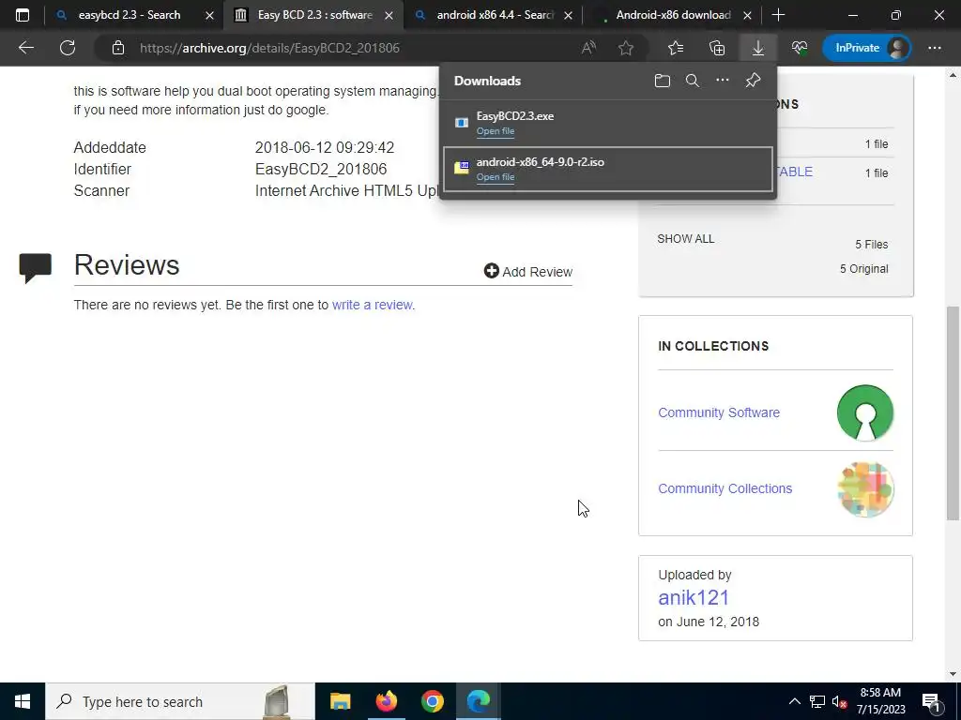
Task: Open Read aloud icon in address bar
Action: (x=588, y=48)
